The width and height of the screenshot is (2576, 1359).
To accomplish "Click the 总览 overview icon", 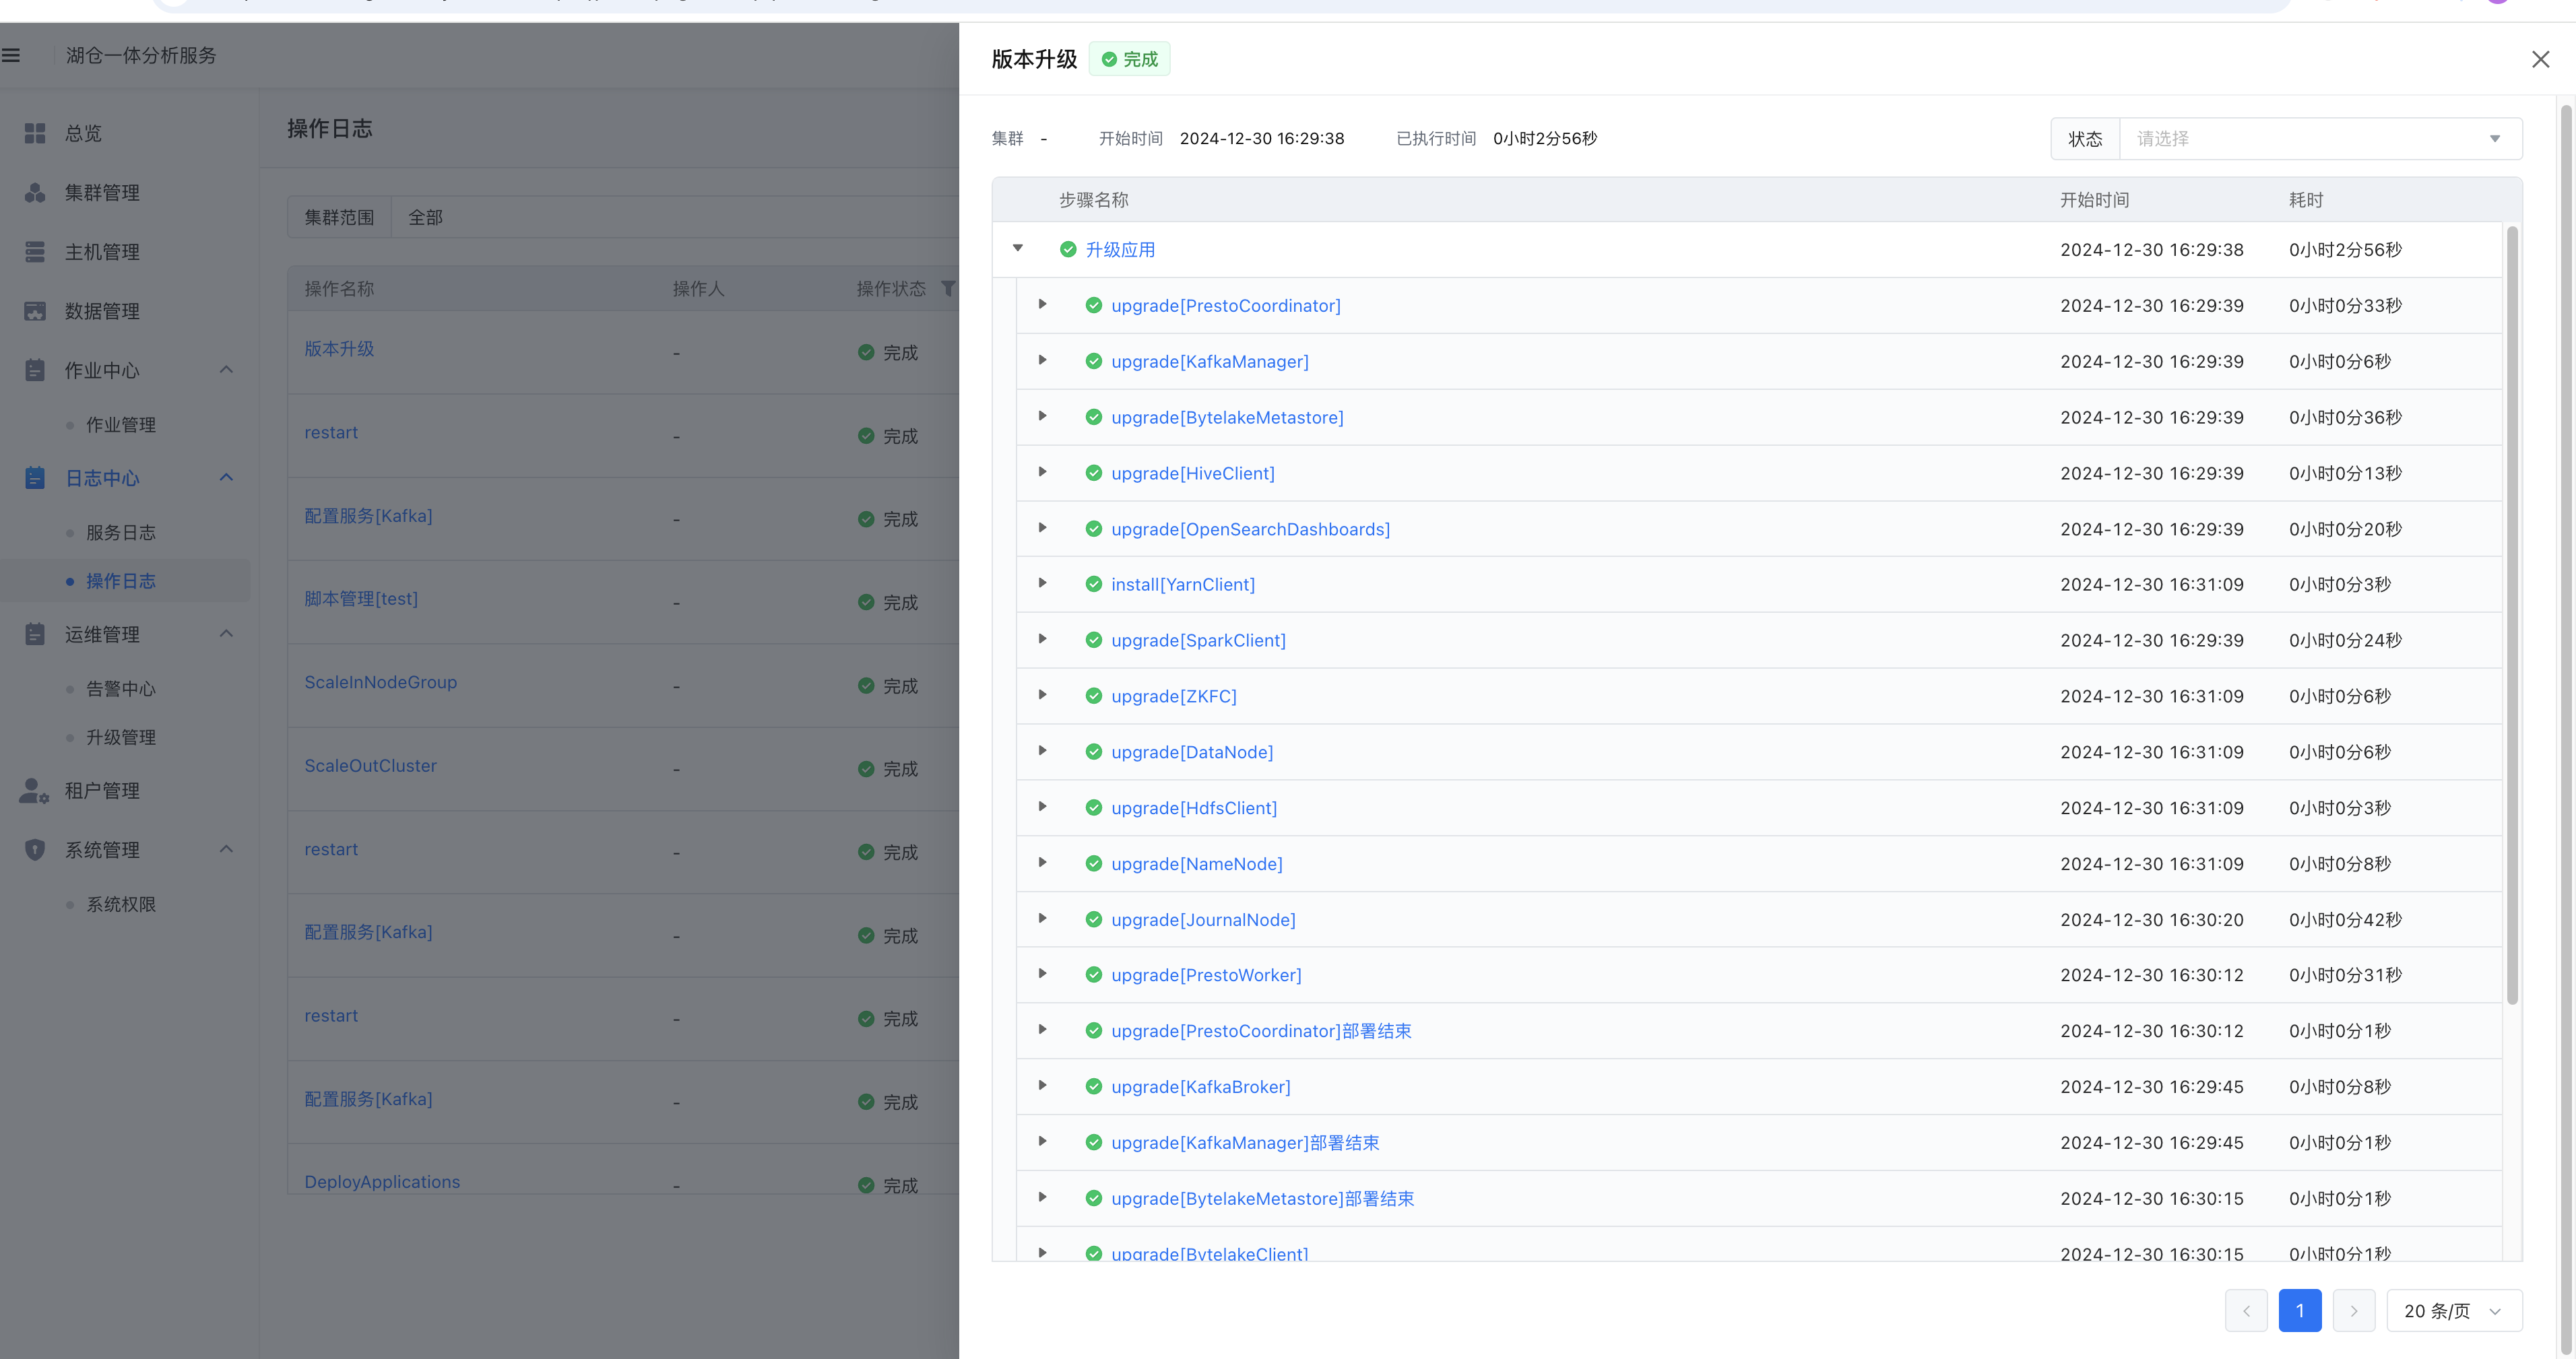I will pos(35,133).
